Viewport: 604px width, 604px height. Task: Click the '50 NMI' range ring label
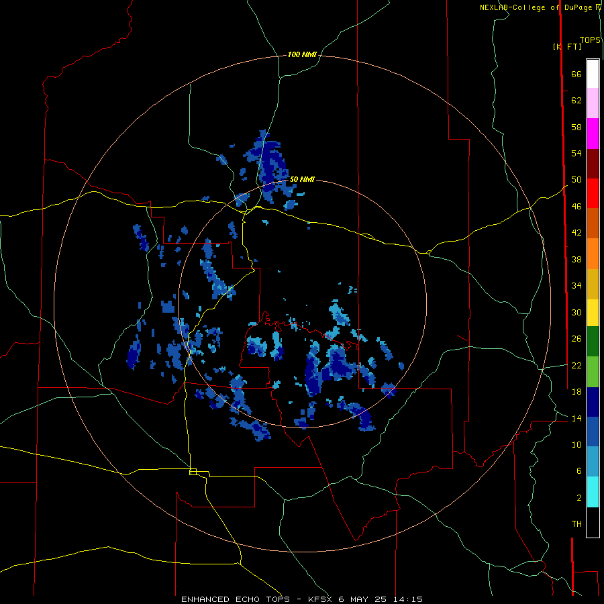click(302, 179)
